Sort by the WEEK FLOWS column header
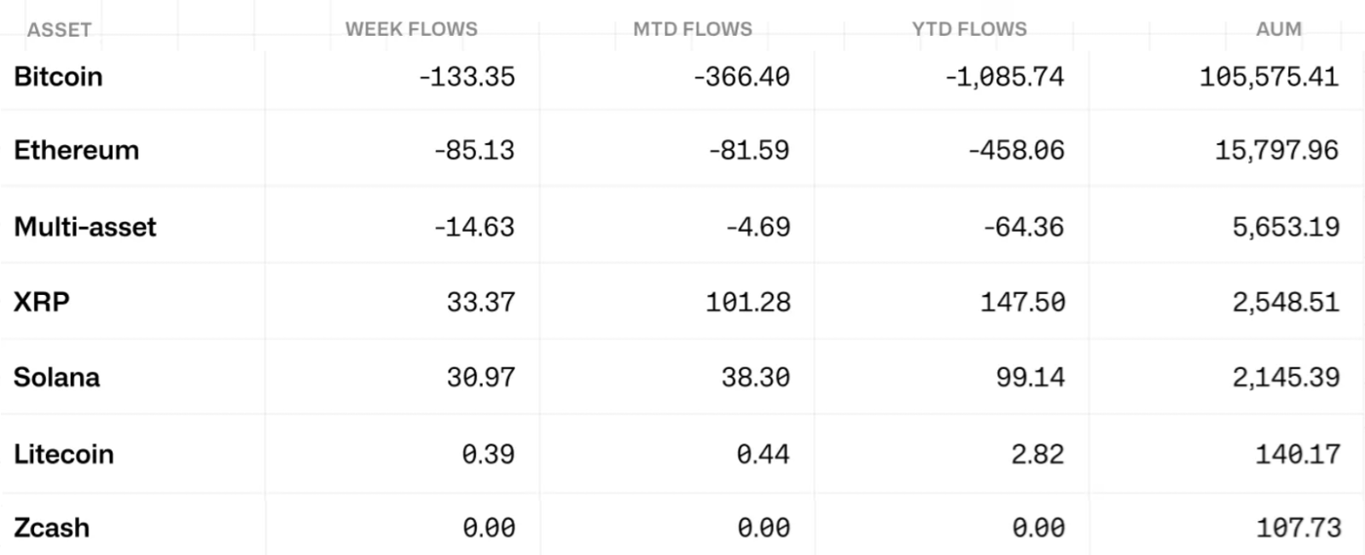This screenshot has width=1365, height=555. coord(411,29)
